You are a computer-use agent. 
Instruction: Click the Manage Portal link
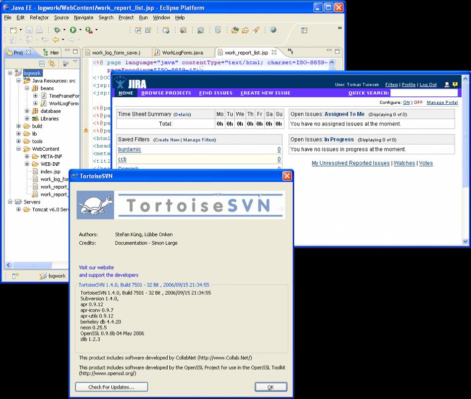click(x=442, y=102)
